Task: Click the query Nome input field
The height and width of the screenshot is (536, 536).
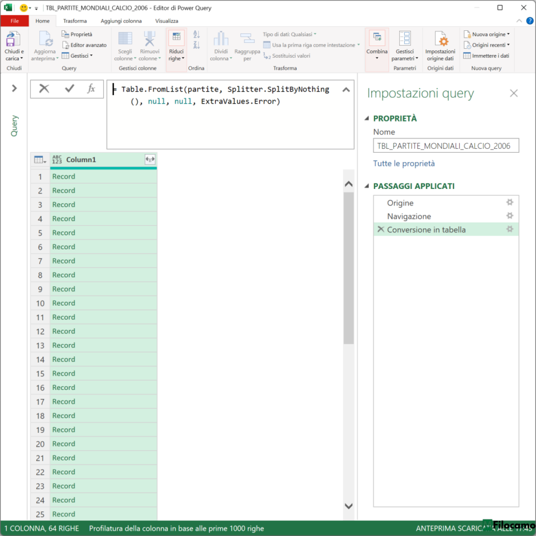Action: pyautogui.click(x=446, y=146)
